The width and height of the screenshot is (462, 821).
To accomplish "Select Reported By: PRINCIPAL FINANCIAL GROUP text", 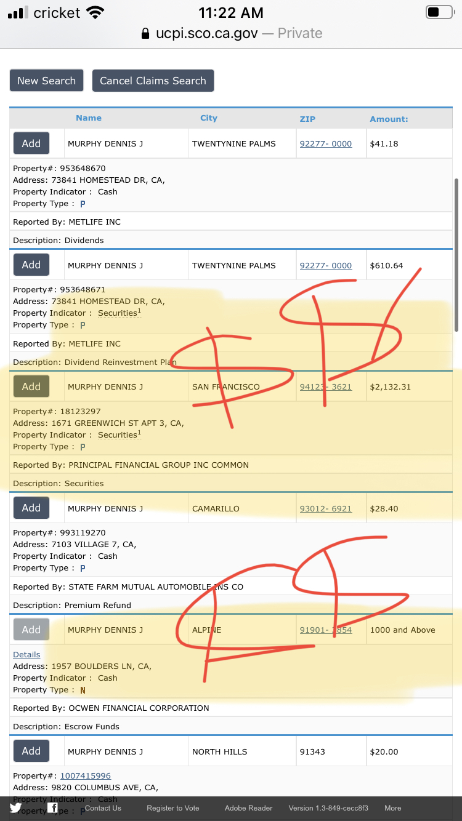I will 131,465.
